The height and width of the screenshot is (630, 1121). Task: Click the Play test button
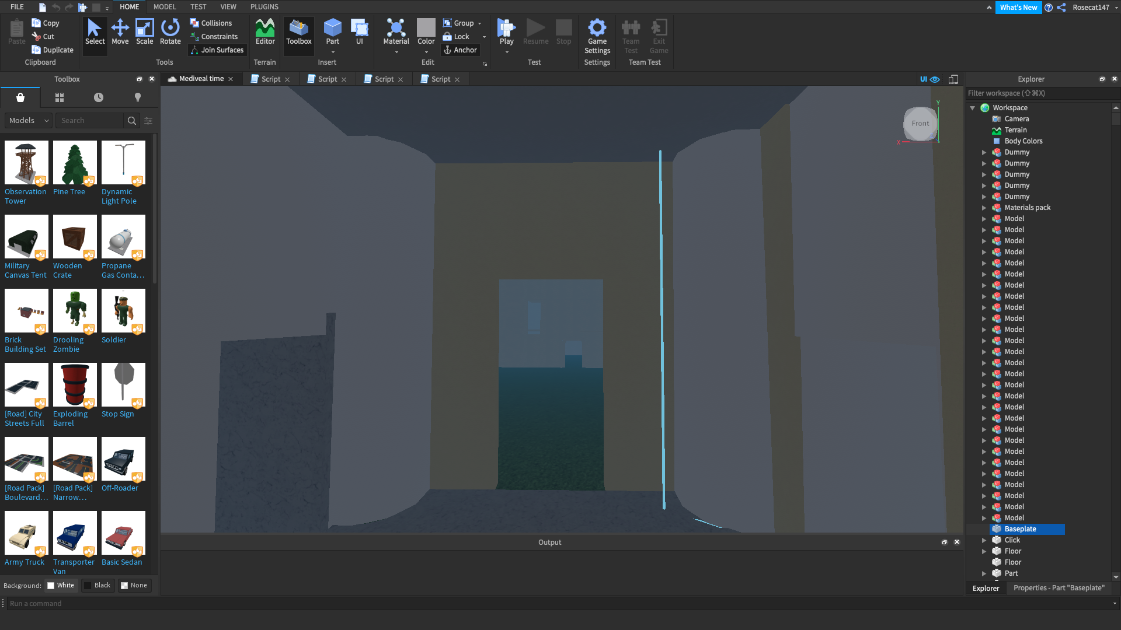[506, 29]
